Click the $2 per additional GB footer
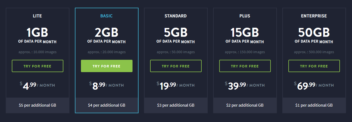This screenshot has height=122, width=352. pos(245,105)
